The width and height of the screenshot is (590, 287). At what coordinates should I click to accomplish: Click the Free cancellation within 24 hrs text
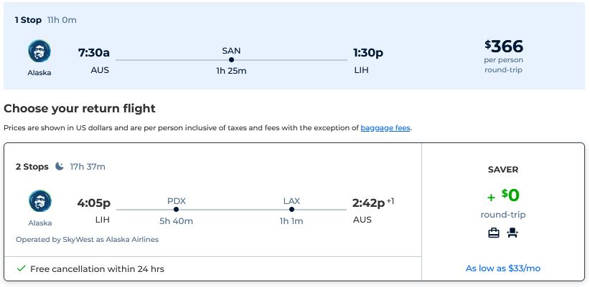[x=97, y=269]
